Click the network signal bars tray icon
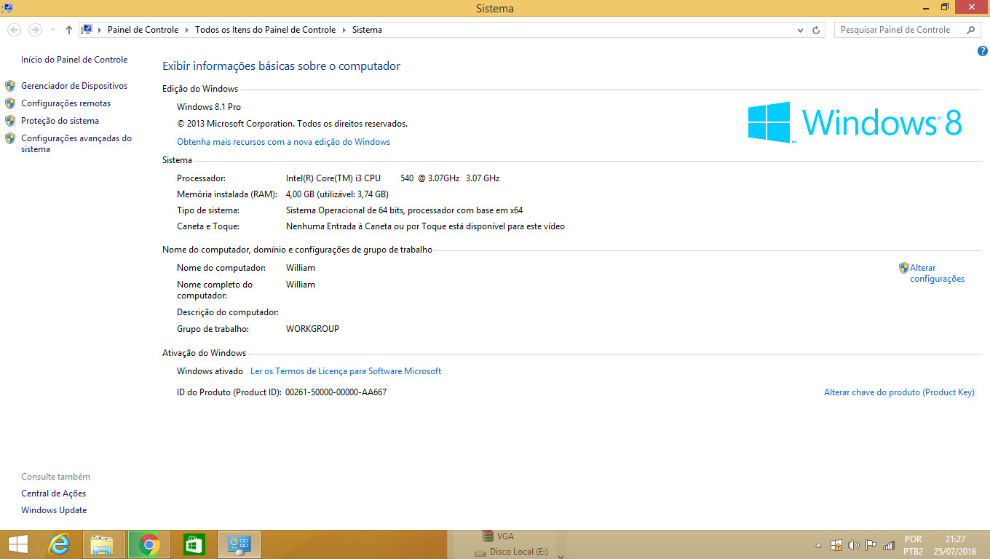990x559 pixels. pos(888,545)
